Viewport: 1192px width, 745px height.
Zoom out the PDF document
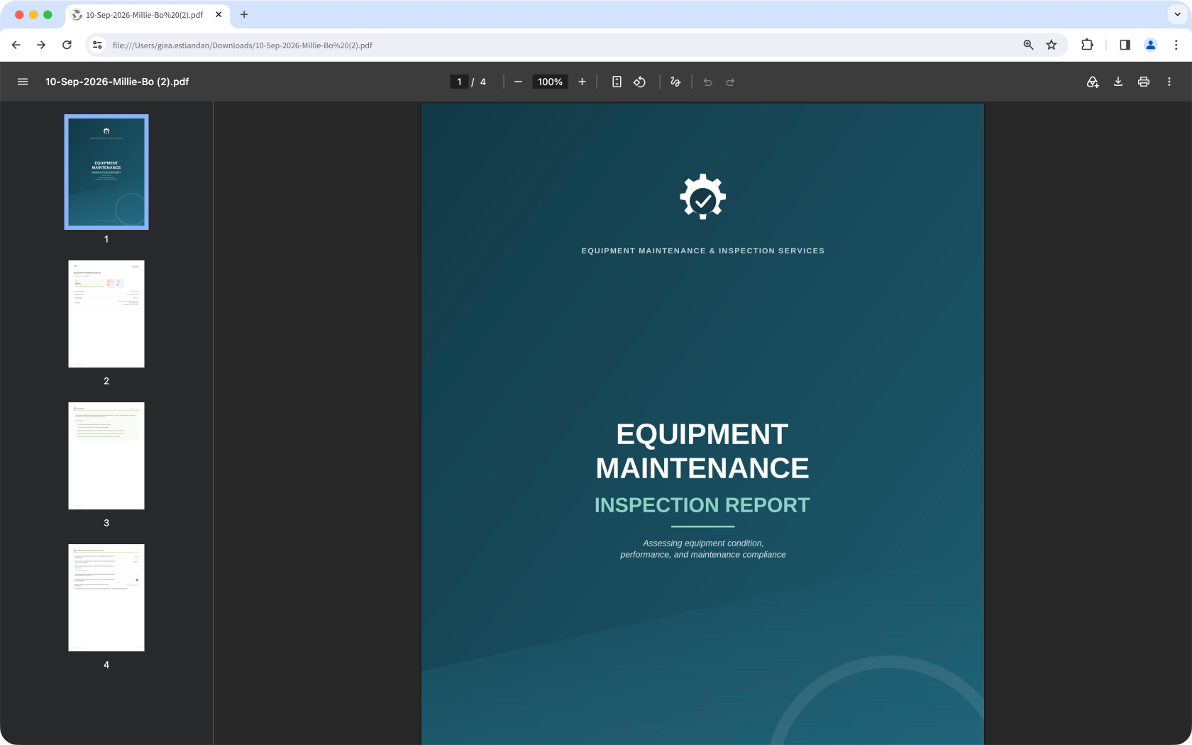coord(518,82)
